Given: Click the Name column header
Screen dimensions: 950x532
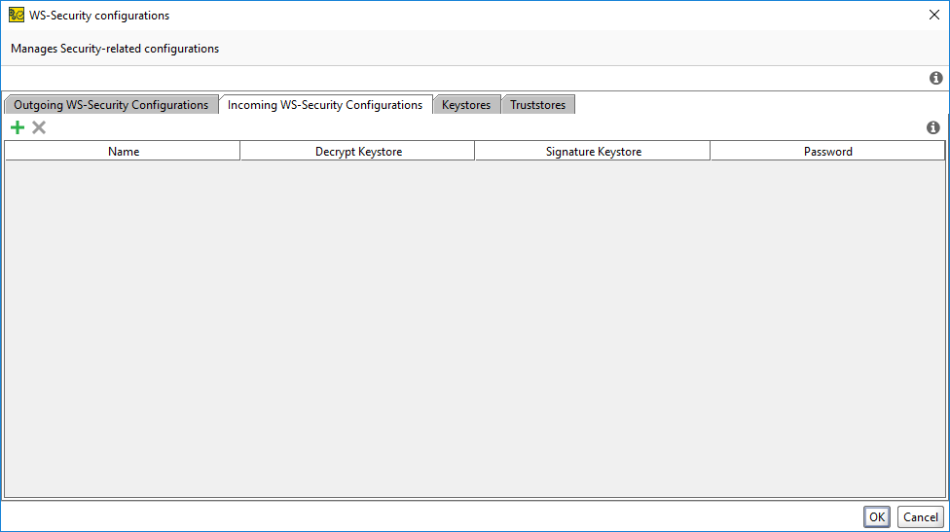Looking at the screenshot, I should pos(123,152).
